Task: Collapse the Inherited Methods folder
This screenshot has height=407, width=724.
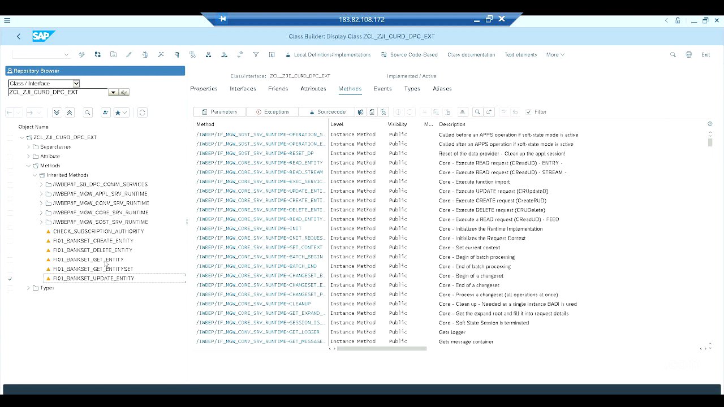Action: [35, 175]
